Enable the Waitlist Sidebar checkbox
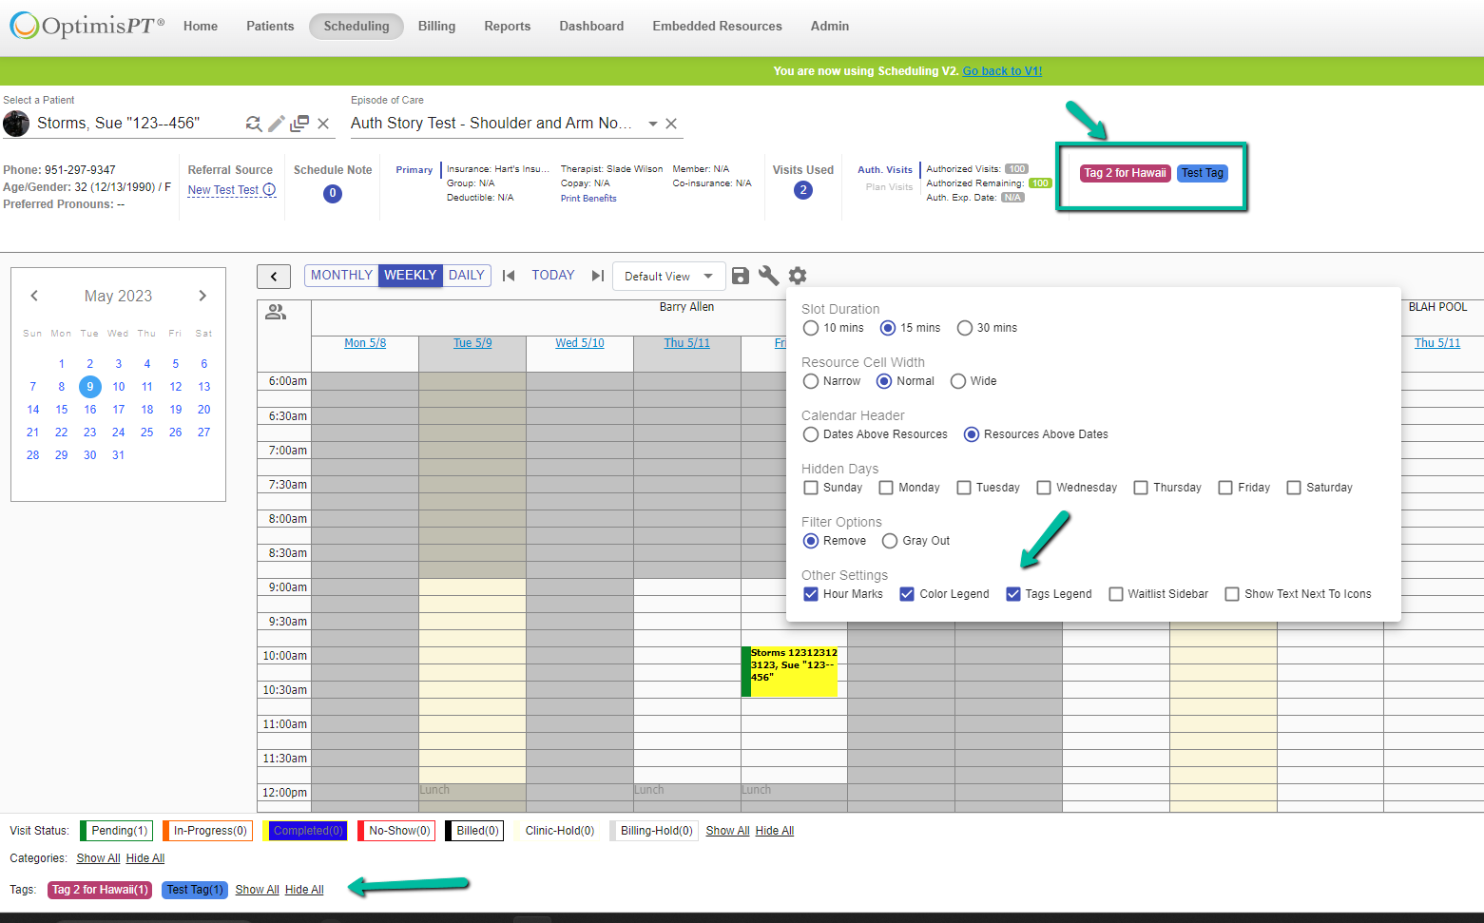Image resolution: width=1484 pixels, height=923 pixels. [x=1116, y=594]
